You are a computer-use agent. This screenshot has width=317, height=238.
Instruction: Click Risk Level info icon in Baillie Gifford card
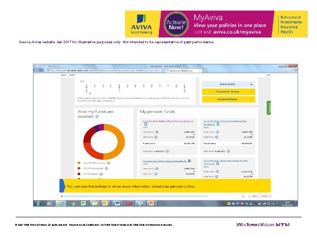(x=168, y=151)
